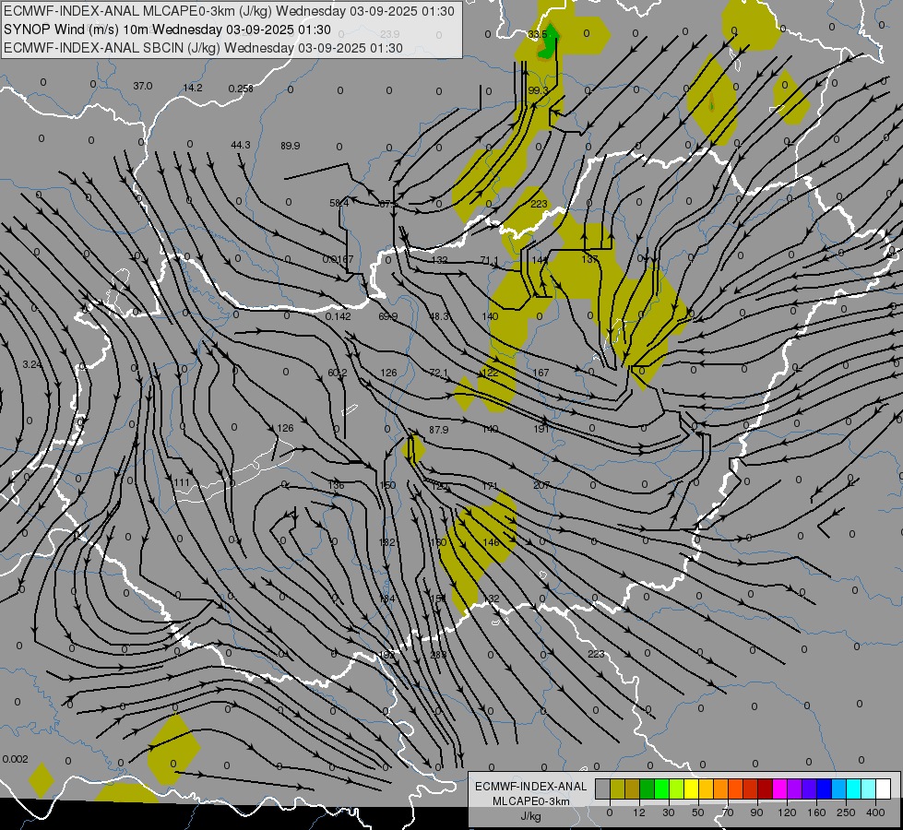This screenshot has width=903, height=830.
Task: Select the pure yellow legend swatch
Action: point(691,788)
